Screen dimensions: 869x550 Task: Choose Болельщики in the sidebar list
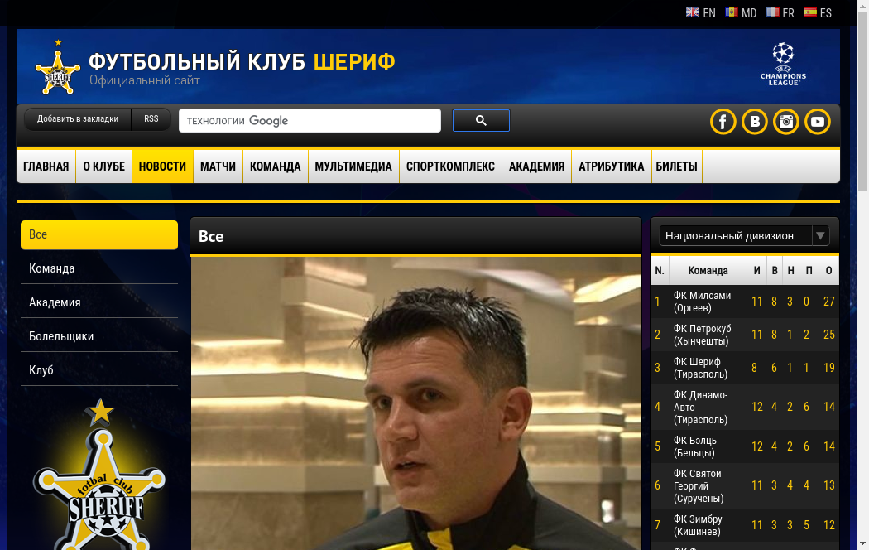(x=61, y=336)
